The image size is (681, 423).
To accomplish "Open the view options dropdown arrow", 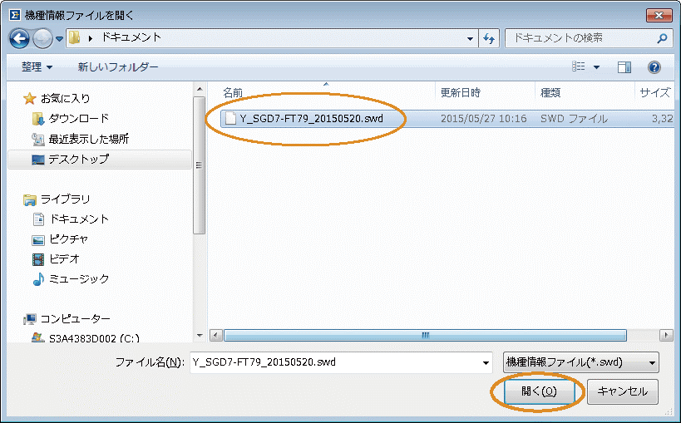I will [596, 66].
